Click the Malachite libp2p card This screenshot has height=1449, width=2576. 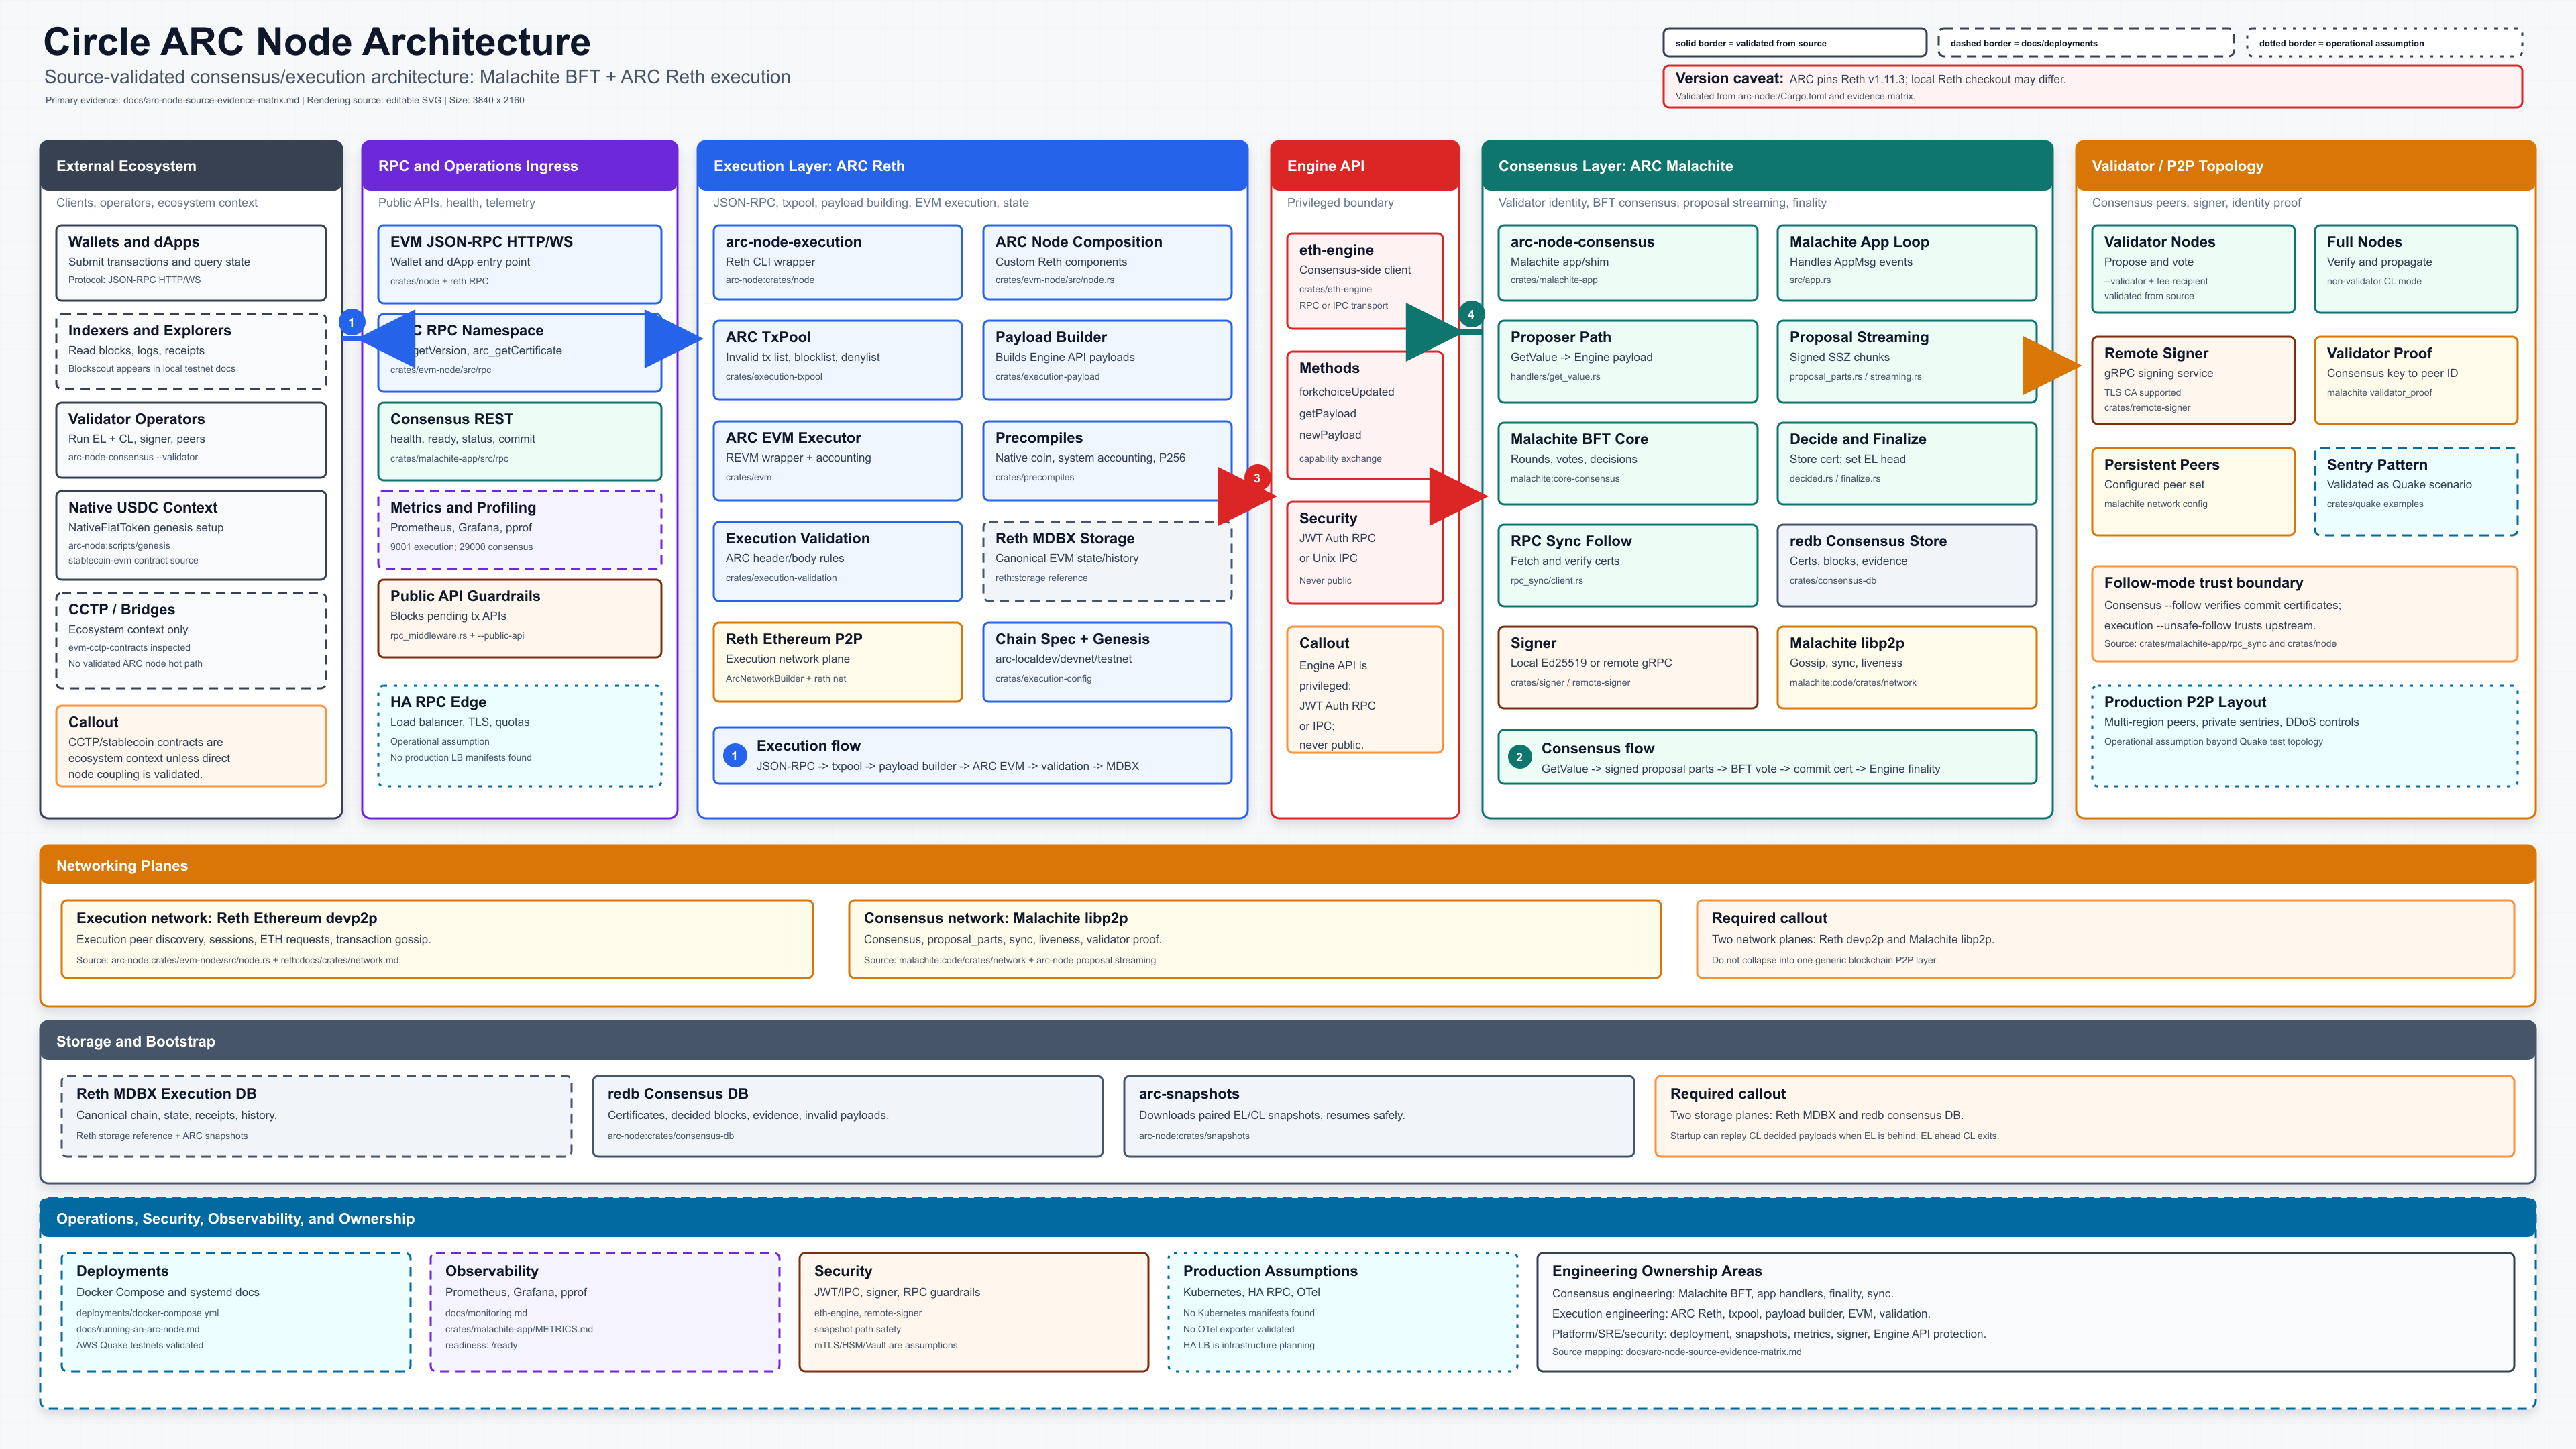(x=1906, y=667)
